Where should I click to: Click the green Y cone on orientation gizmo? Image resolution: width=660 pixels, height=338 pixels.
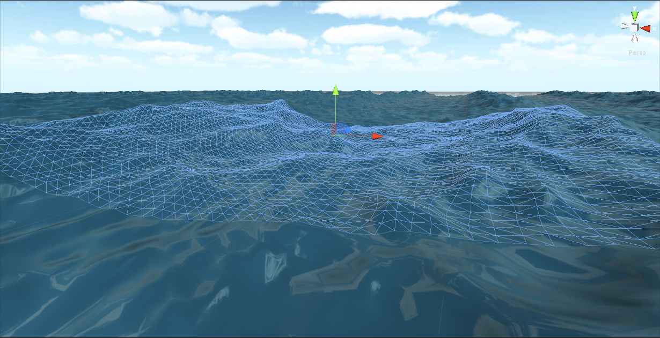(635, 17)
